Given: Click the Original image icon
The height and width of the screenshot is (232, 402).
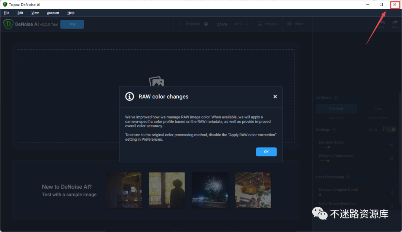Looking at the screenshot, I should [x=260, y=24].
